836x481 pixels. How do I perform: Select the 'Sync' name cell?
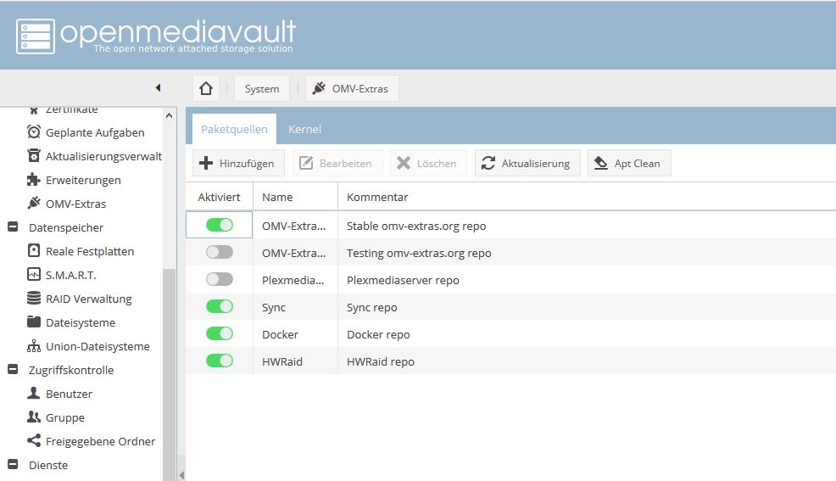pos(295,307)
